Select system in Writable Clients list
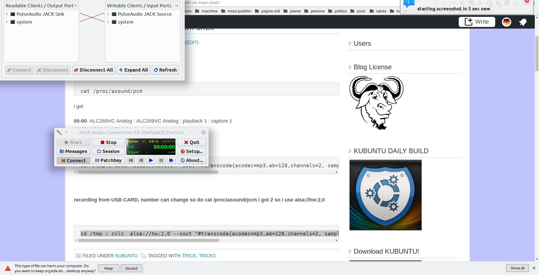Viewport: 539px width, 275px height. coord(125,22)
